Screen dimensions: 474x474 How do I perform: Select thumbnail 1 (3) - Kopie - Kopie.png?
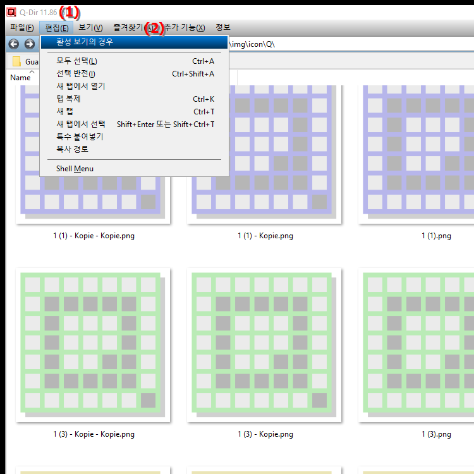point(93,345)
